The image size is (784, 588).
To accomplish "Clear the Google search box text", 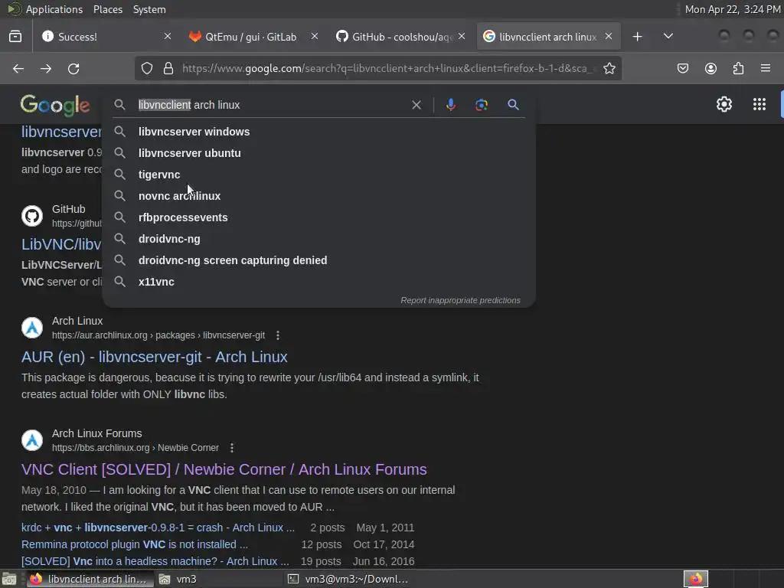I will 416,105.
